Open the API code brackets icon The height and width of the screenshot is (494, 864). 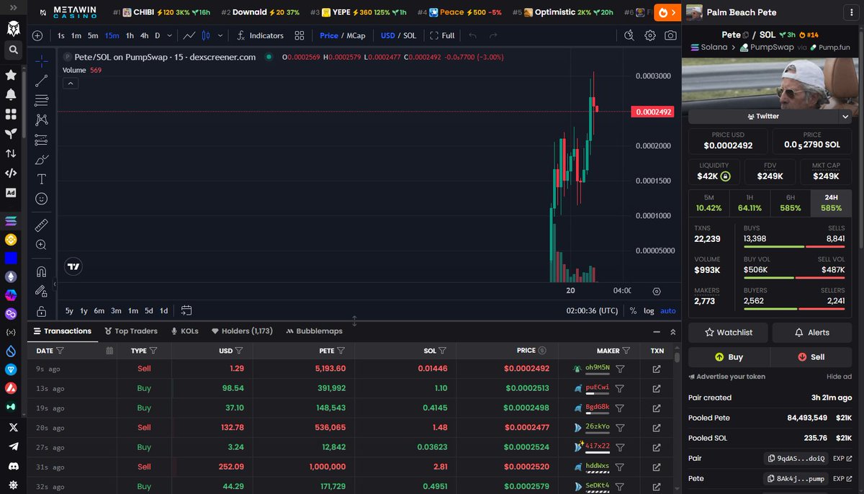pyautogui.click(x=11, y=173)
